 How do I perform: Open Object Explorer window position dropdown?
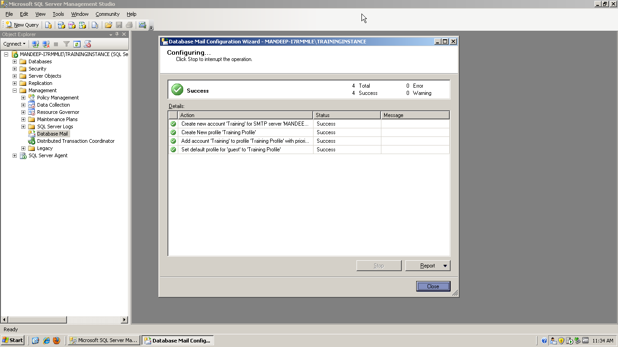tap(111, 34)
